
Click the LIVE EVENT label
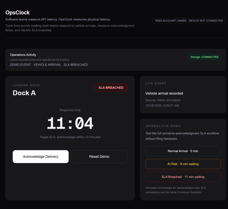tap(156, 84)
